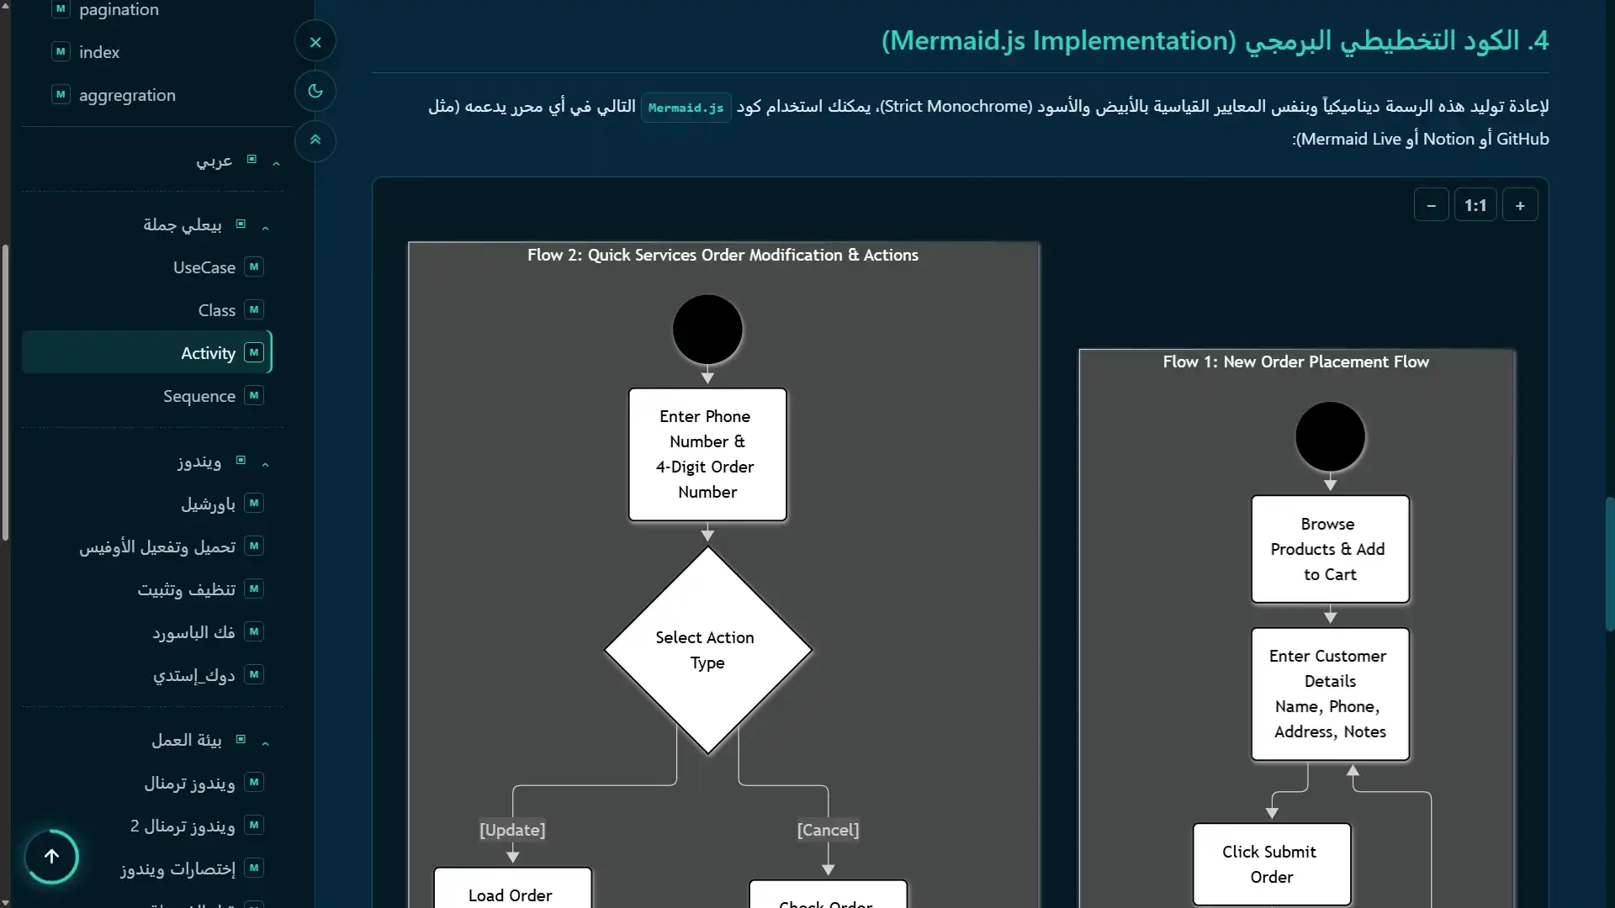Click the M icon beside باورشيل

click(x=254, y=504)
